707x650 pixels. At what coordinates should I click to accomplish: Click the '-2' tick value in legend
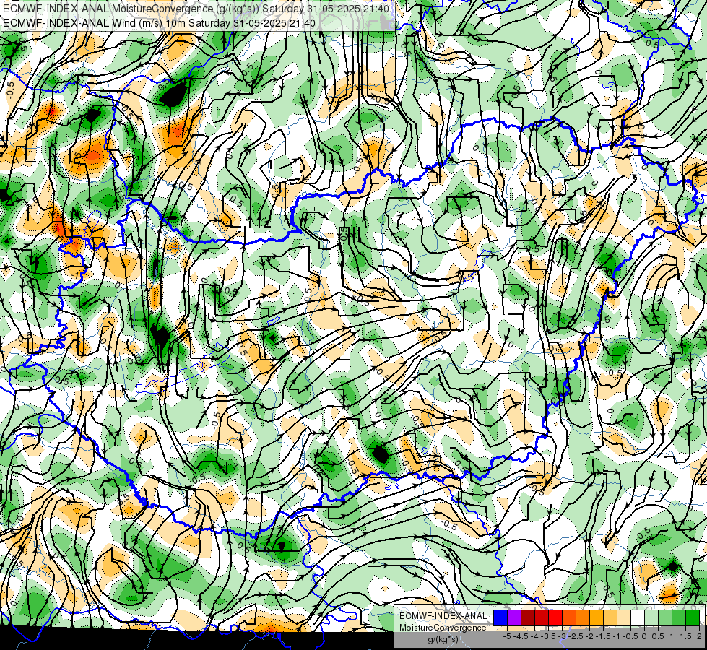590,636
